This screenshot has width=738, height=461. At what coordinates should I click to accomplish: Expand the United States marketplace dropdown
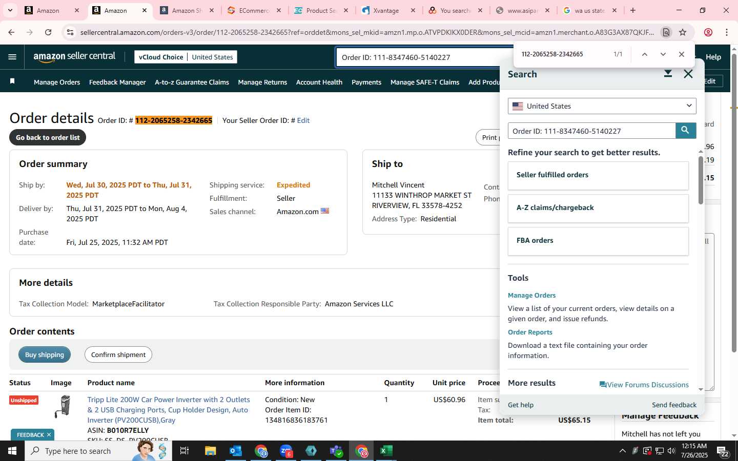[x=602, y=106]
